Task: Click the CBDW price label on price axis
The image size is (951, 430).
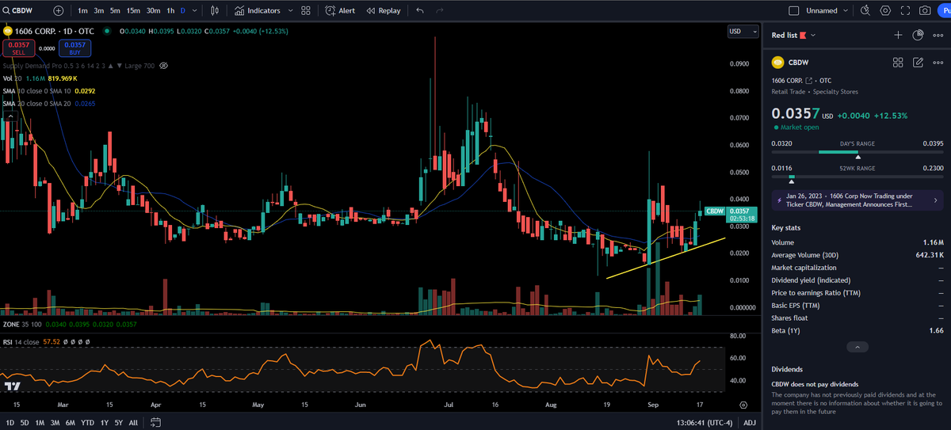Action: (715, 211)
